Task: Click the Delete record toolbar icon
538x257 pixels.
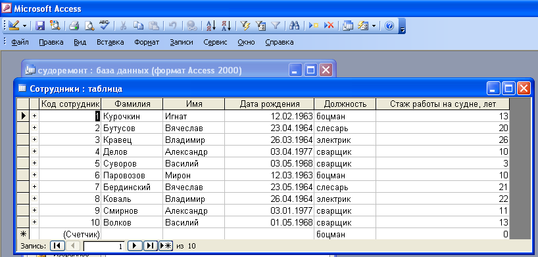Action: tap(329, 26)
